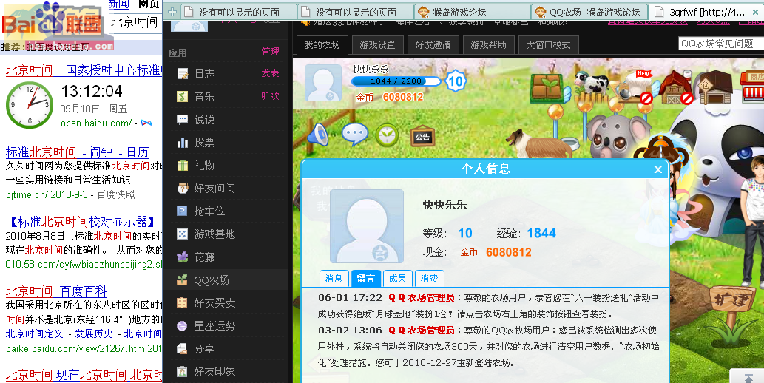Switch to the 消息 tab
Image resolution: width=764 pixels, height=383 pixels.
334,278
